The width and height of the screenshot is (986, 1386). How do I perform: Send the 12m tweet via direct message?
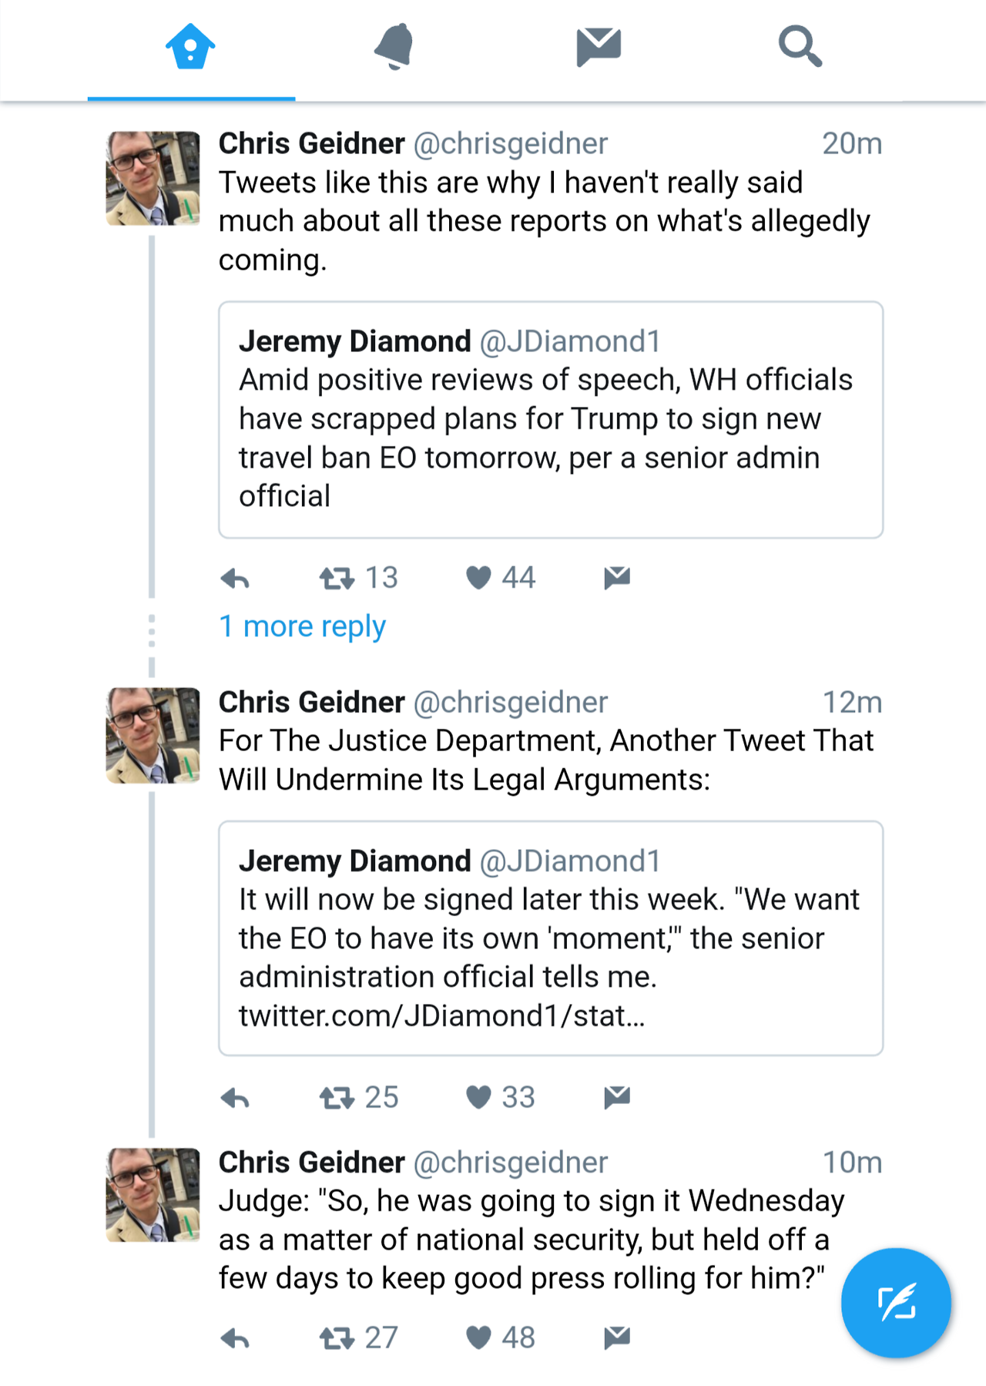[617, 1098]
